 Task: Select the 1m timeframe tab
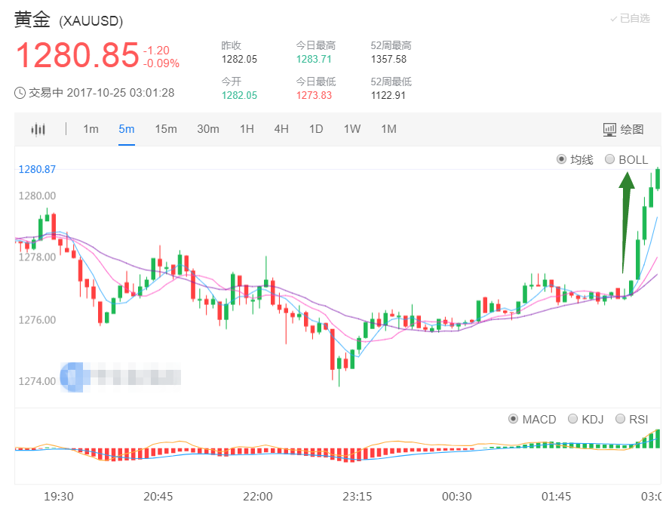[x=91, y=129]
